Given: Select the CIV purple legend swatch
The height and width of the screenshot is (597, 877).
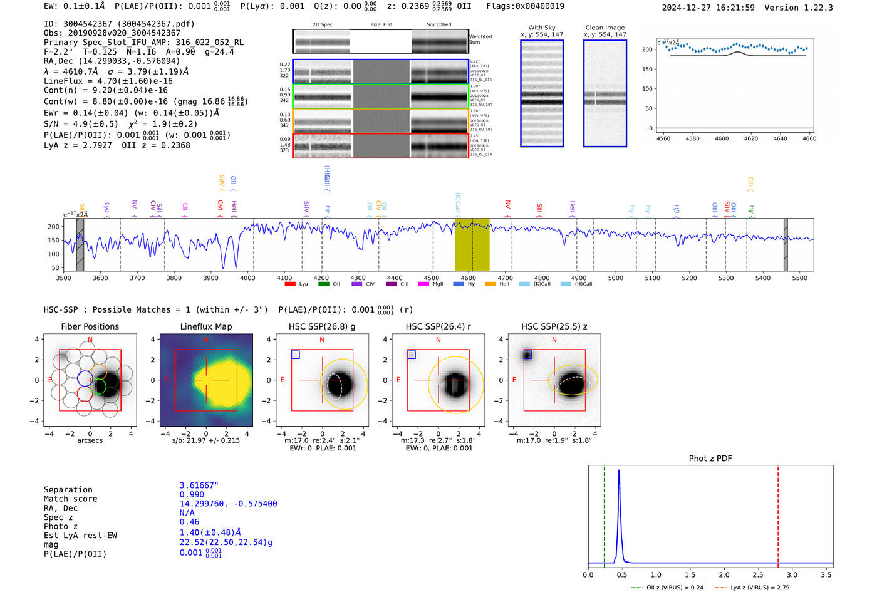Looking at the screenshot, I should 357,284.
